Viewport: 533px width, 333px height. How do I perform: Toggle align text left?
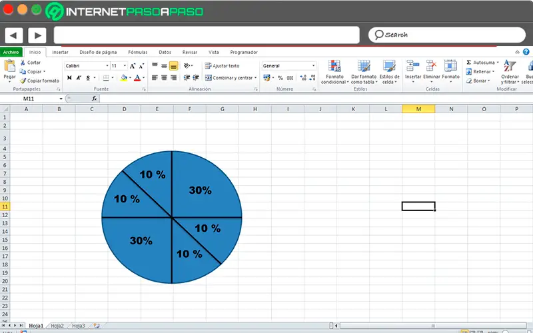155,78
